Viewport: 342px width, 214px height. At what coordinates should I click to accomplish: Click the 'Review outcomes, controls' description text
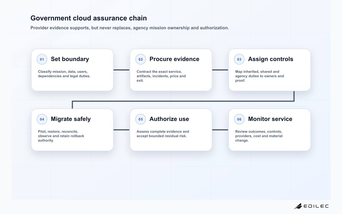[259, 136]
